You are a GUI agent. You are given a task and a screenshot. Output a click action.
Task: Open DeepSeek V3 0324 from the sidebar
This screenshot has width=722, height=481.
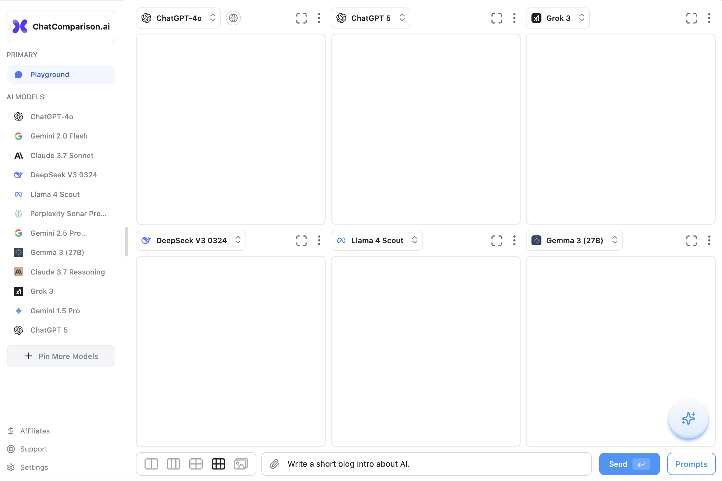[x=63, y=175]
